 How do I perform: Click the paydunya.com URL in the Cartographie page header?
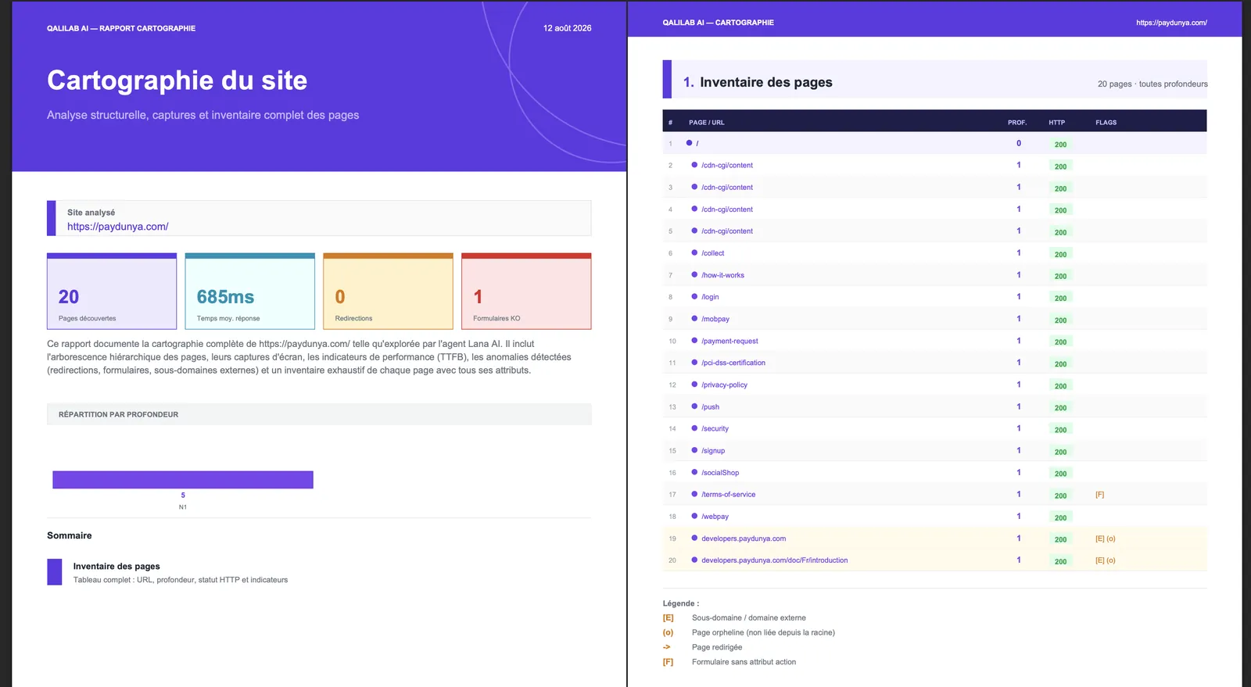click(x=1171, y=23)
